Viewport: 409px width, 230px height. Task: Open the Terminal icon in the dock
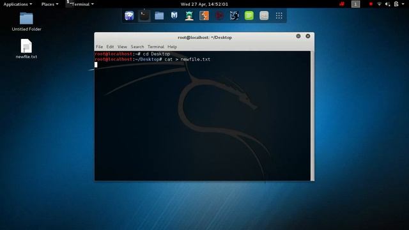click(x=144, y=15)
